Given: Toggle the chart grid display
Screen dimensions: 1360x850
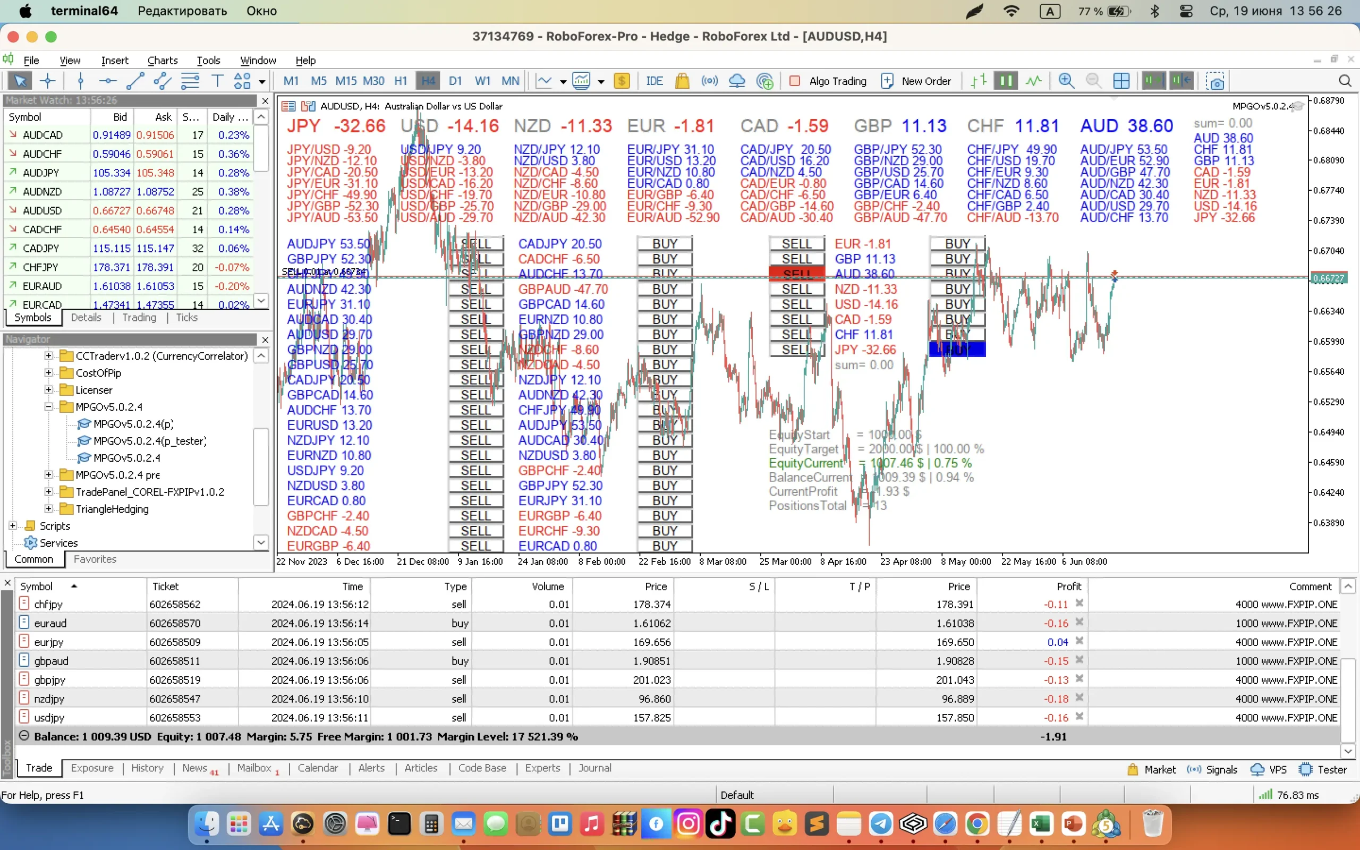Looking at the screenshot, I should click(x=1120, y=81).
